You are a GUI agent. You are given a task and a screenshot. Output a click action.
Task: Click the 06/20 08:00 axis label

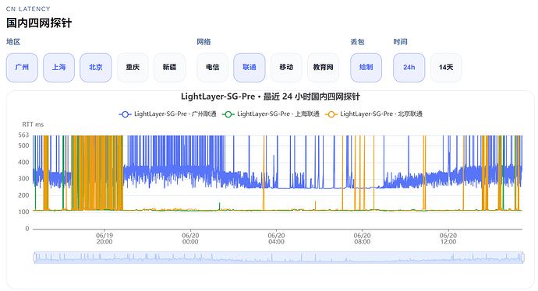point(362,239)
